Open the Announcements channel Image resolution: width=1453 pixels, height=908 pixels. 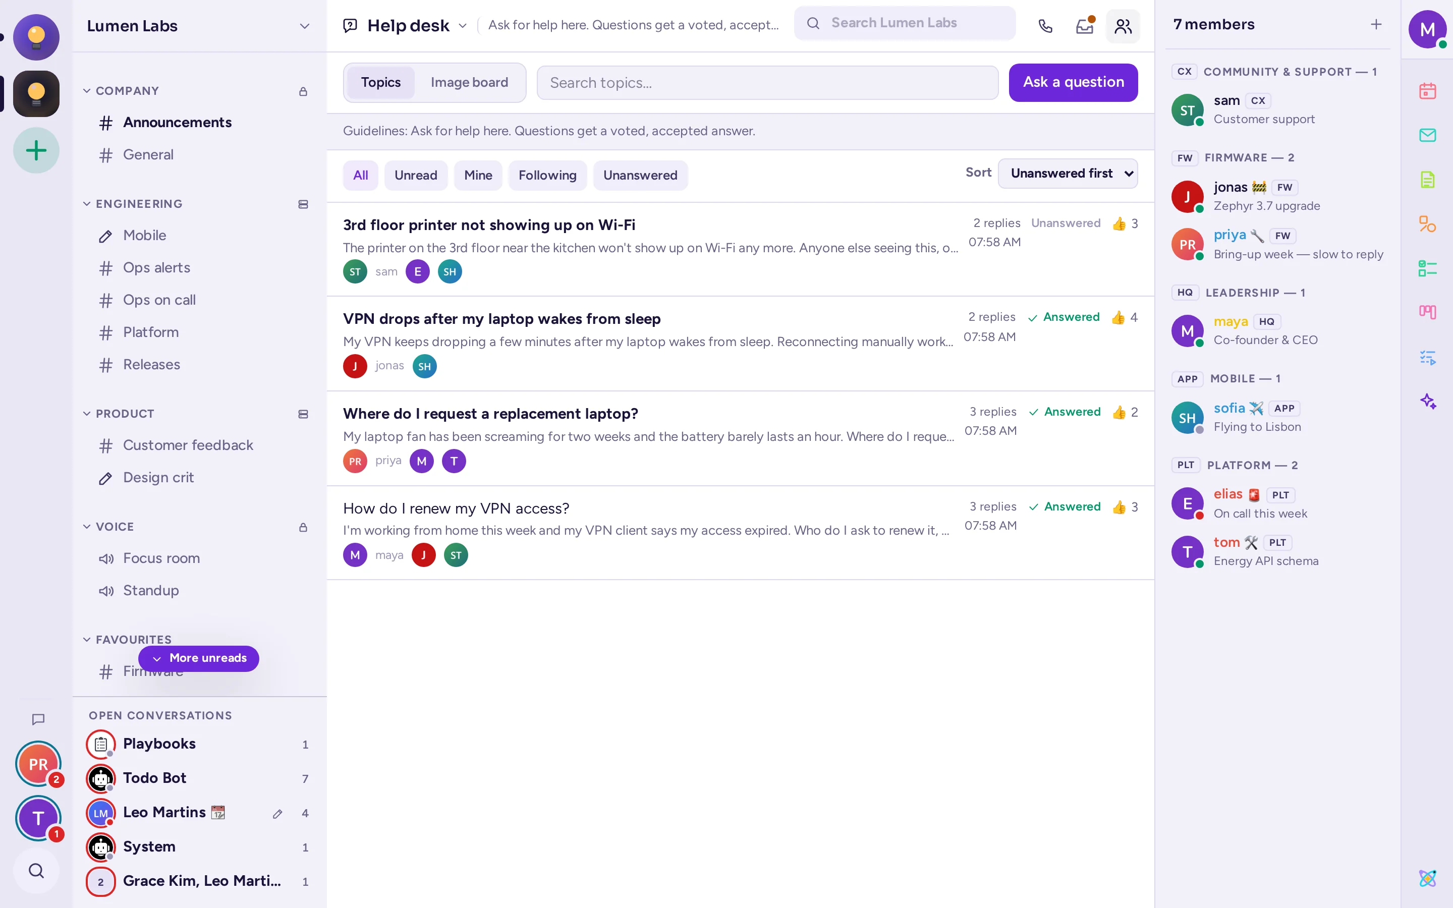[199, 123]
